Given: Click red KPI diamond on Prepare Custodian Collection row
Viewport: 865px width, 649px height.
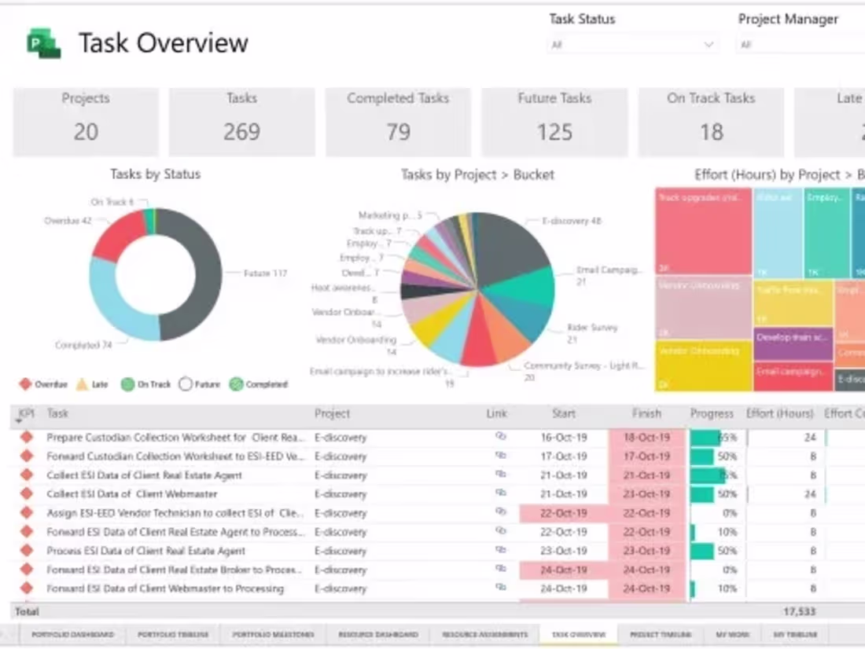Looking at the screenshot, I should point(26,438).
